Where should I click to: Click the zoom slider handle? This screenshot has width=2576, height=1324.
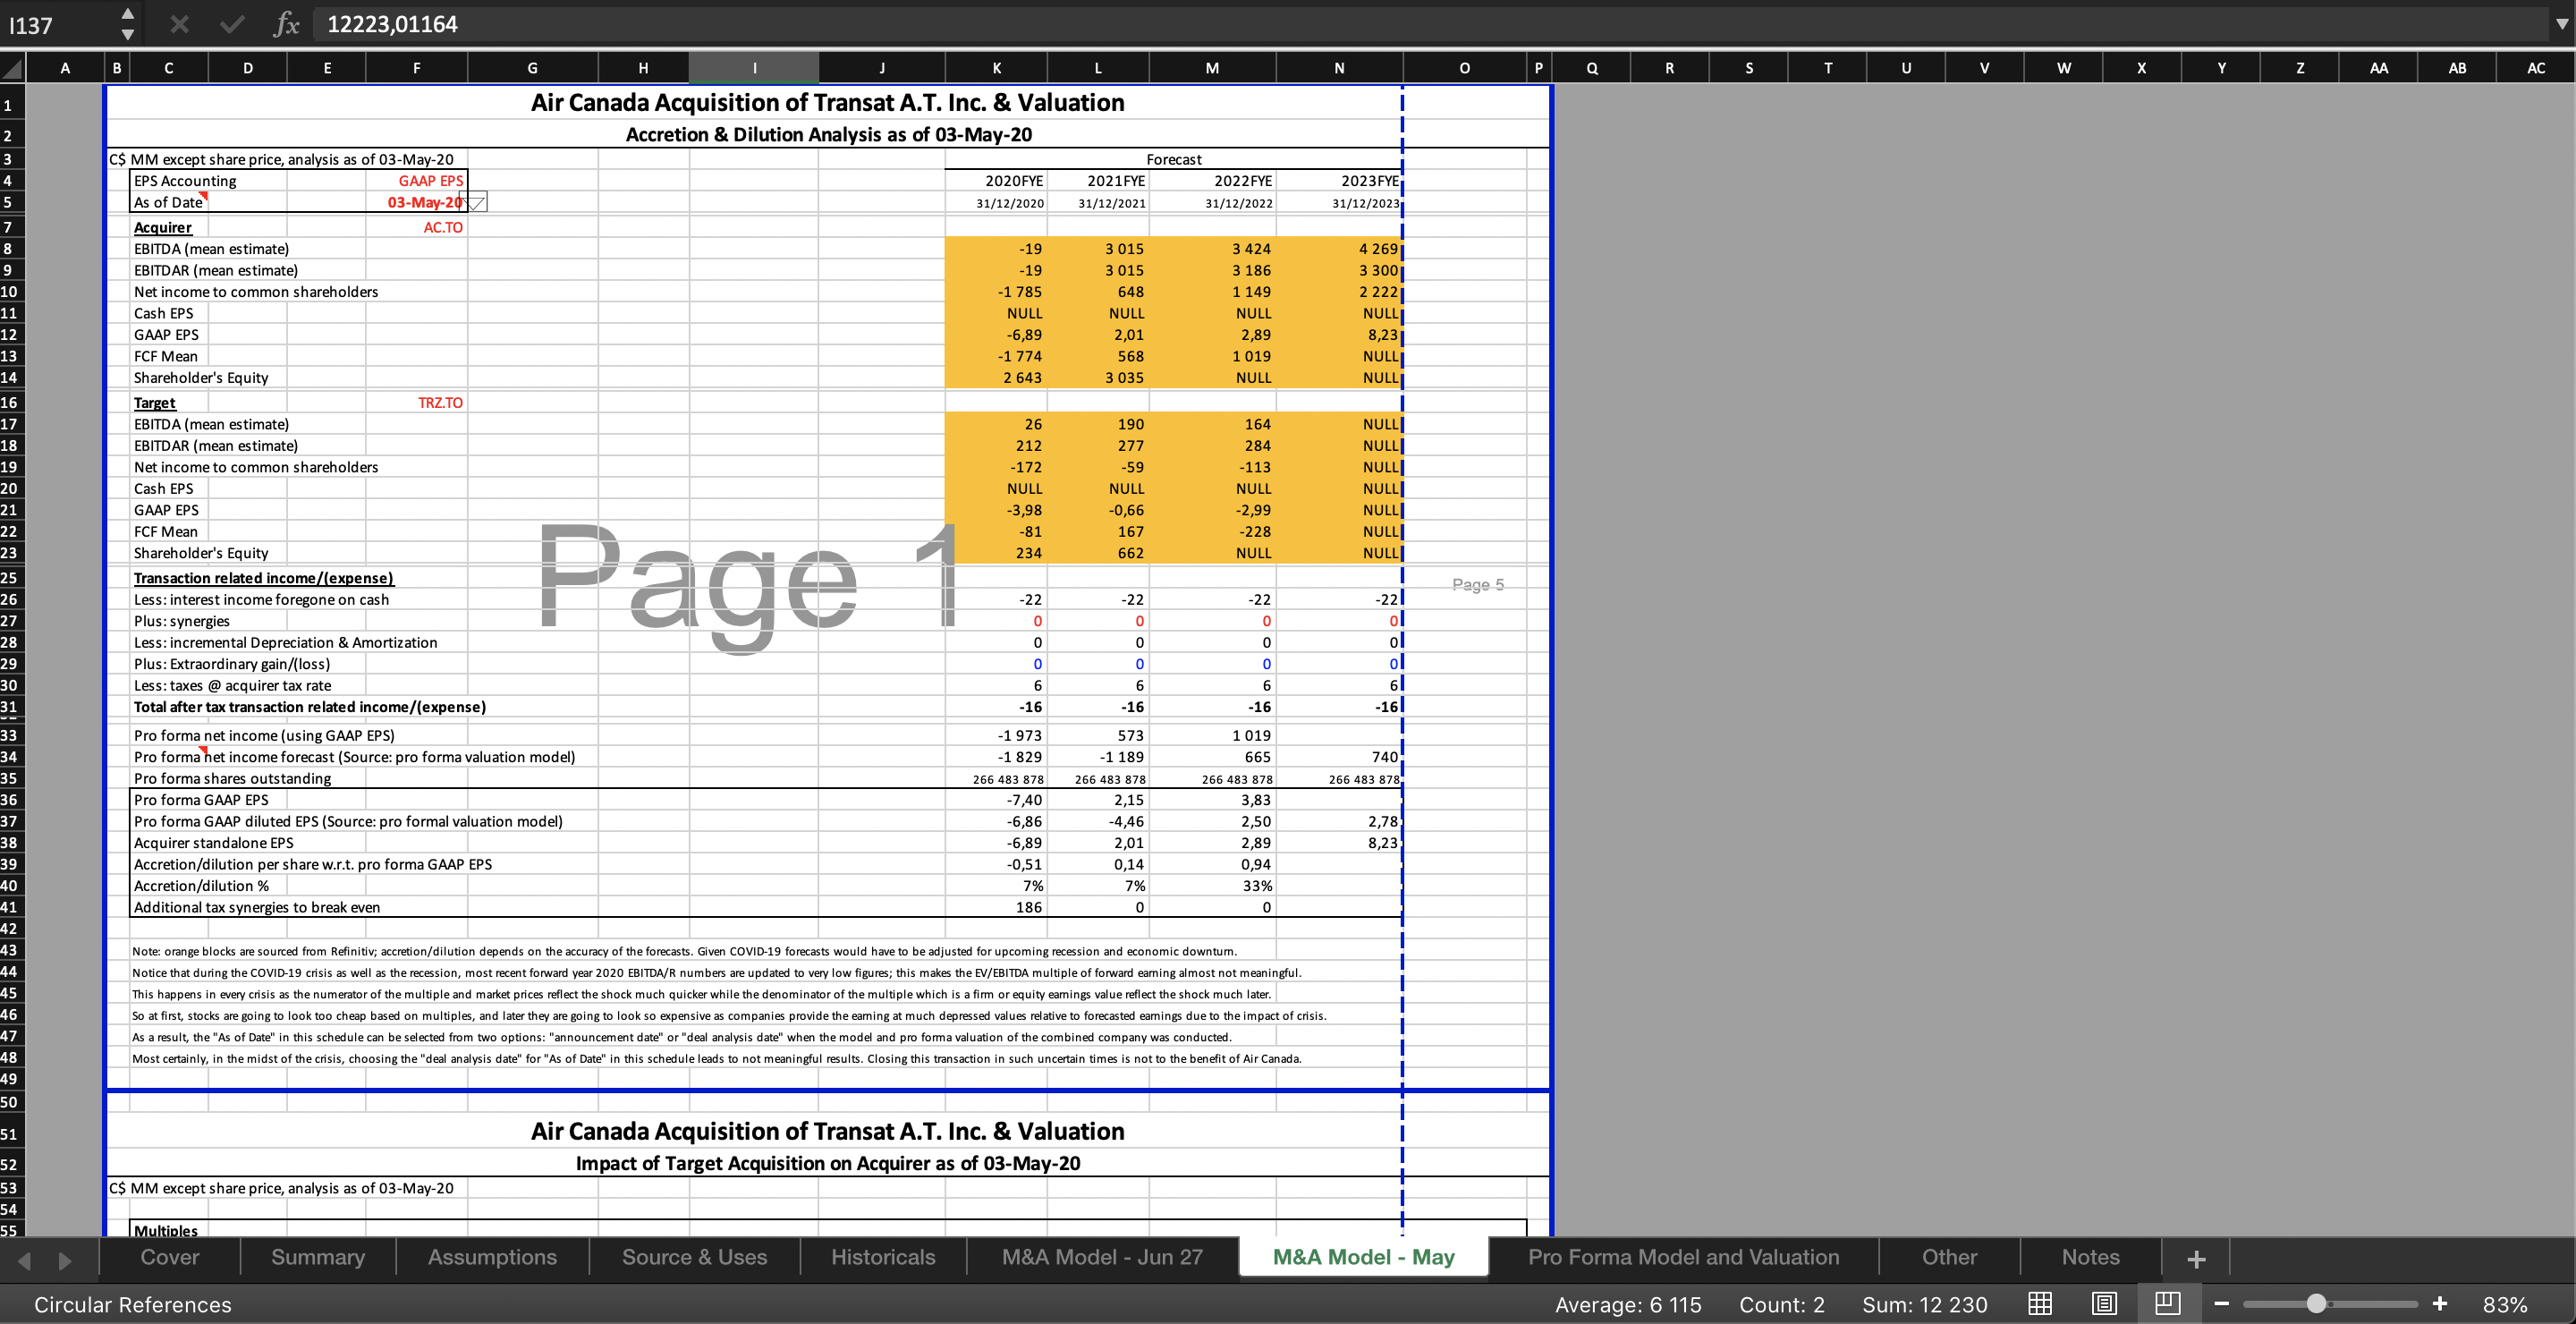pyautogui.click(x=2316, y=1303)
